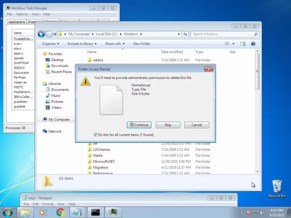Open Google Chrome from taskbar
291x218 pixels.
point(60,212)
